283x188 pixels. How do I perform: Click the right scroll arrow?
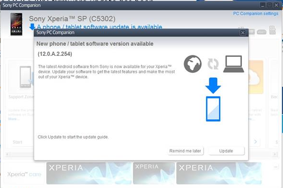(x=275, y=154)
